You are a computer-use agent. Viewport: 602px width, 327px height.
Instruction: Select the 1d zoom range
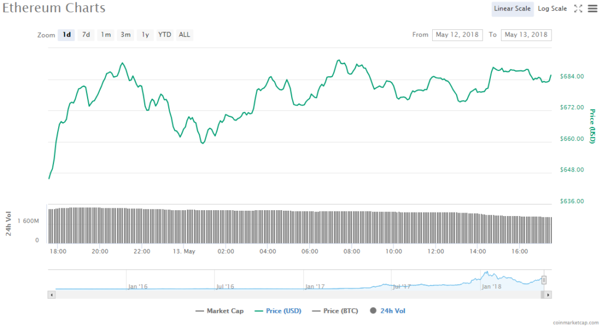pyautogui.click(x=66, y=35)
